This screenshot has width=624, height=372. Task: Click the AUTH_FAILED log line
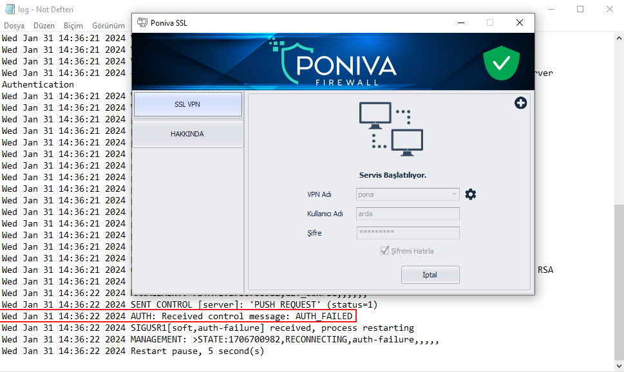pos(177,316)
